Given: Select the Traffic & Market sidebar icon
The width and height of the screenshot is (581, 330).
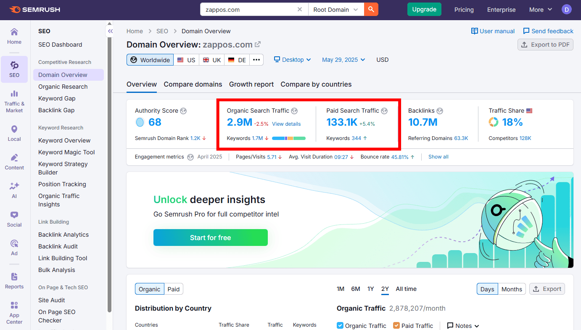Looking at the screenshot, I should click(14, 100).
